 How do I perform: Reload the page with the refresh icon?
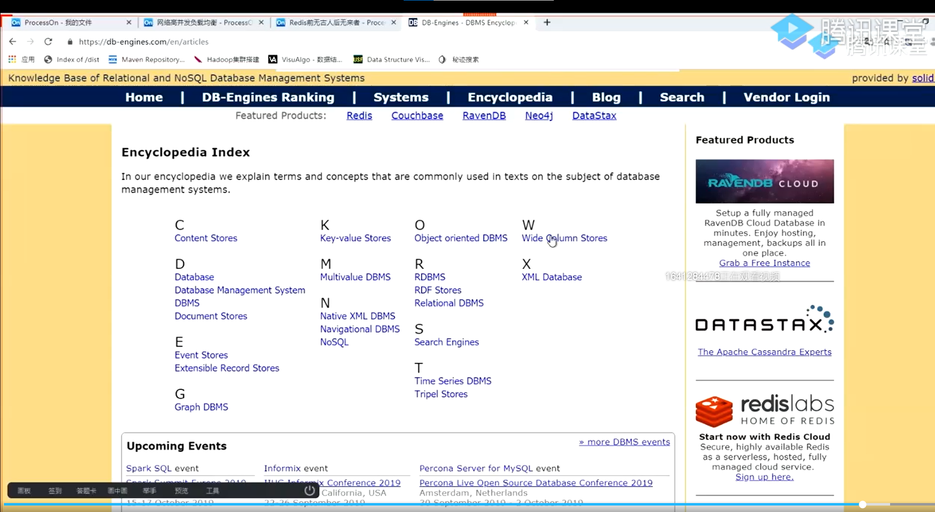tap(48, 42)
